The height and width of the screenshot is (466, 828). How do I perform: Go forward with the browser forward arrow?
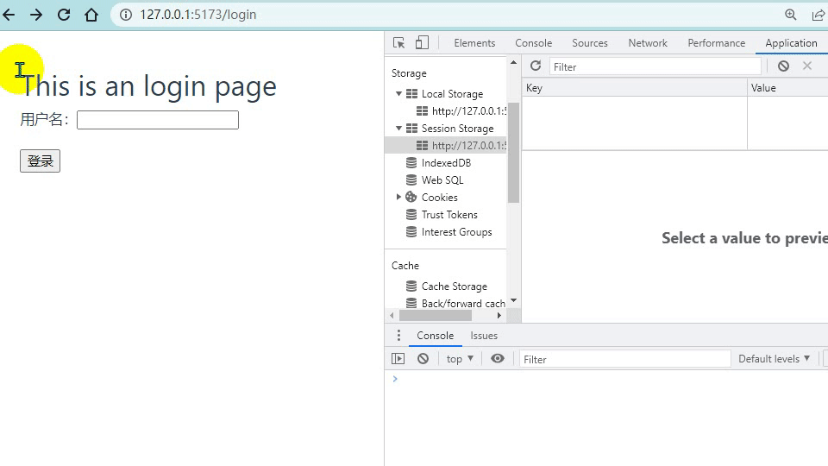(36, 15)
